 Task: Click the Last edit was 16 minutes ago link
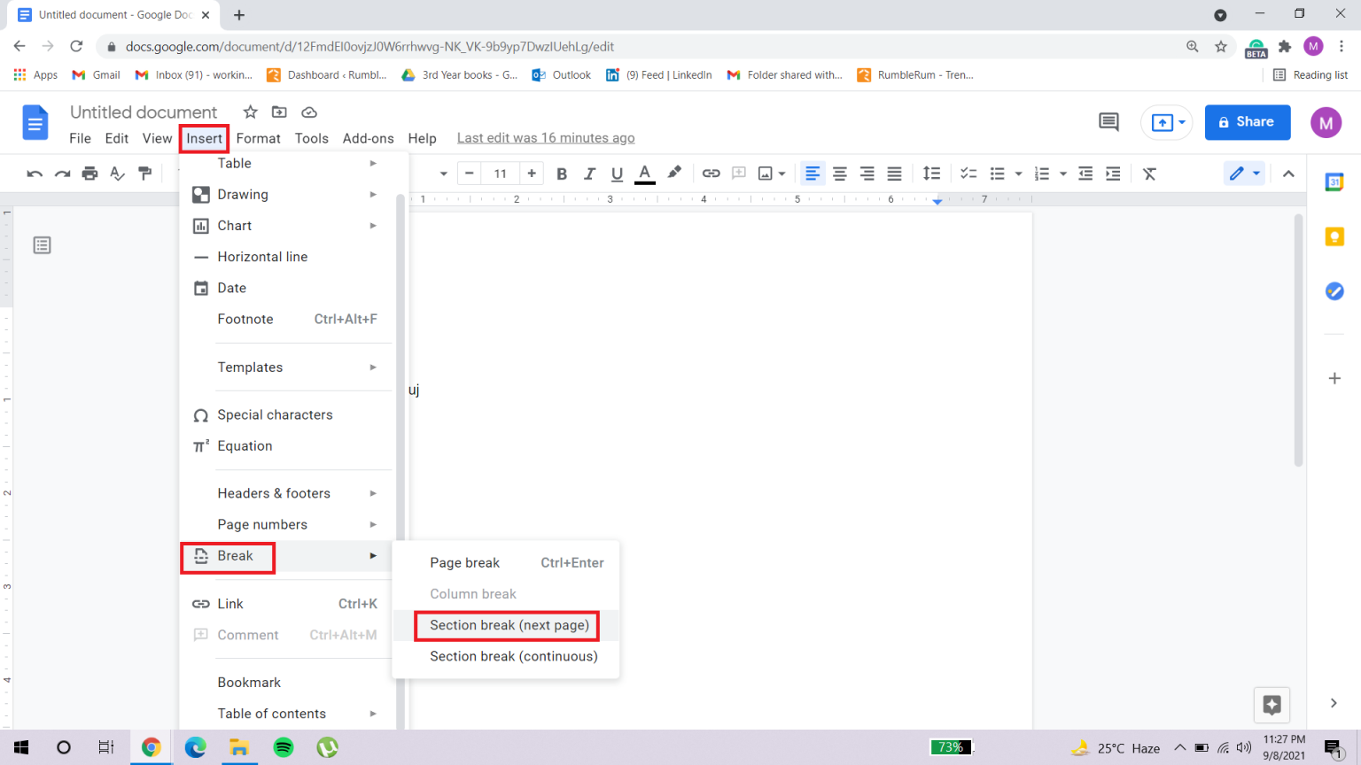[x=546, y=137]
